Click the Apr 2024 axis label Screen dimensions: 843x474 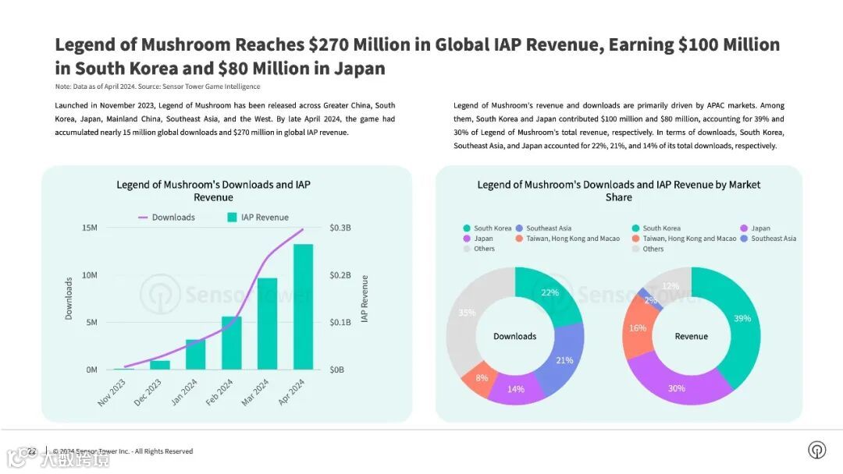(x=291, y=392)
